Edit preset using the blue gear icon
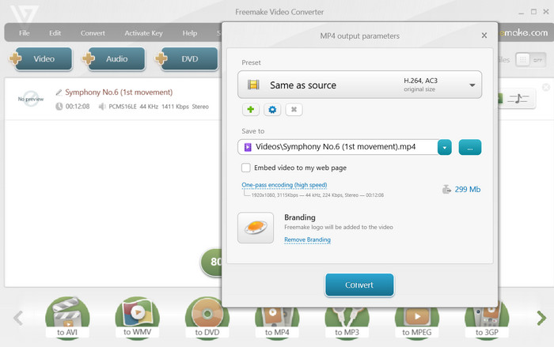This screenshot has height=347, width=554. tap(272, 109)
